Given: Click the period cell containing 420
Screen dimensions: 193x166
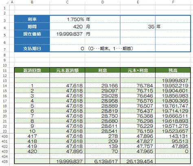Looking at the screenshot, I should 67,26.
